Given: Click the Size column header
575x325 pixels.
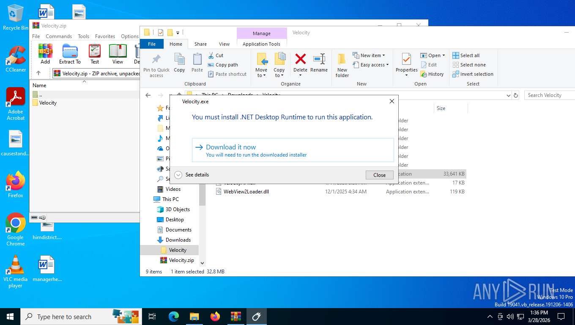Looking at the screenshot, I should pyautogui.click(x=450, y=108).
